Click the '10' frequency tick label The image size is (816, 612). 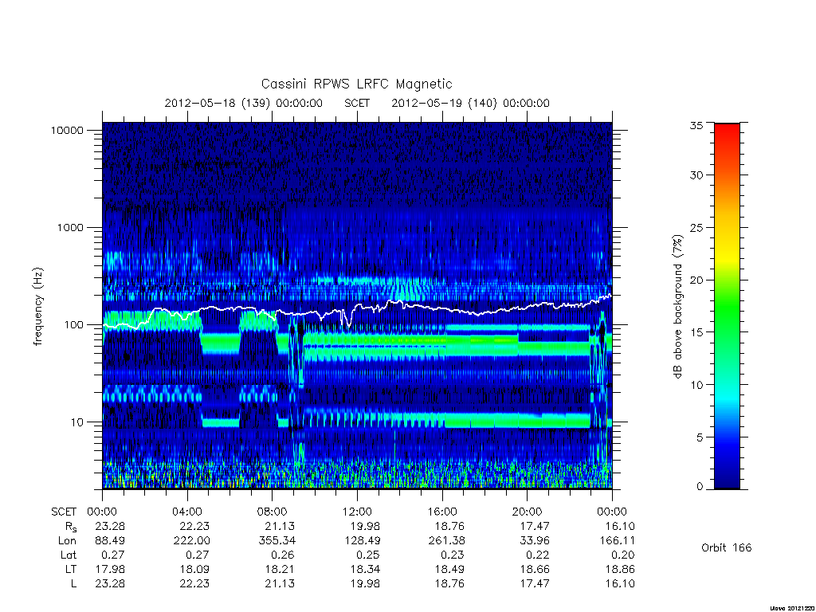(77, 422)
